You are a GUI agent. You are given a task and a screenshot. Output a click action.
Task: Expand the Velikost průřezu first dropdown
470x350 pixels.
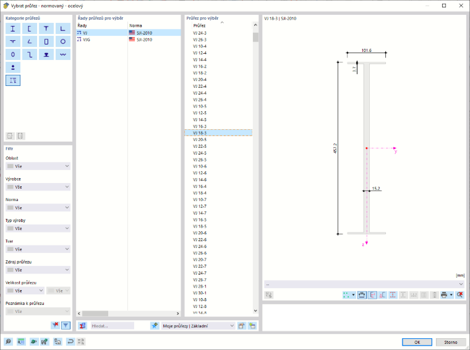point(25,291)
